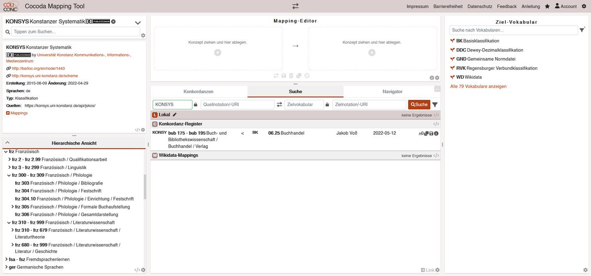Focus Tippen zum Suchen concept field
591x276 pixels.
pyautogui.click(x=75, y=31)
